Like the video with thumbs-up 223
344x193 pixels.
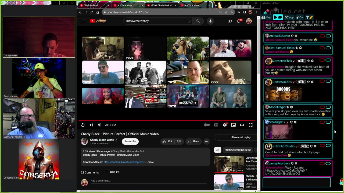(x=167, y=142)
